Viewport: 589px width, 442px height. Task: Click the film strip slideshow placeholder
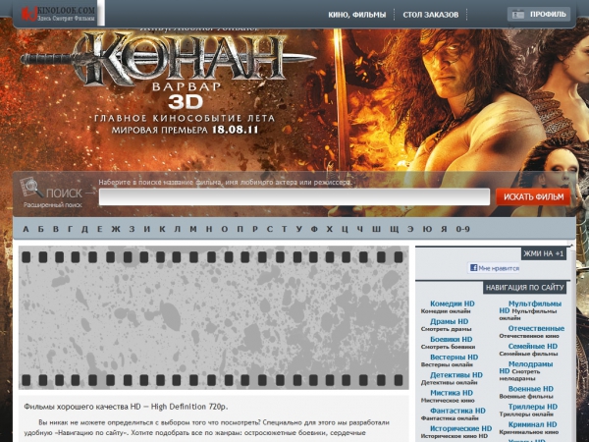pyautogui.click(x=213, y=317)
